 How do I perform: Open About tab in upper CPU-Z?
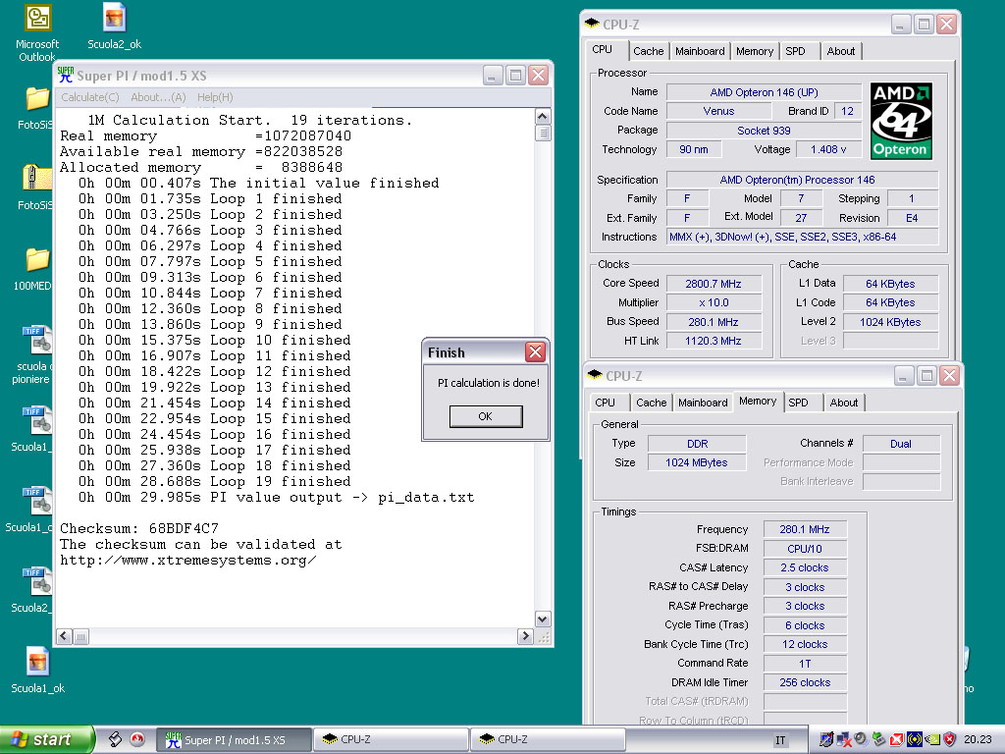(x=840, y=51)
